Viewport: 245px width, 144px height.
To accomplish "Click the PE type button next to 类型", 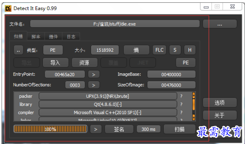I will pos(53,50).
